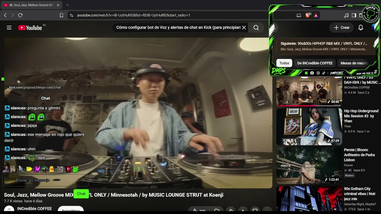Click the Nuevo badge on Perote video
381x214 pixels.
tap(349, 175)
